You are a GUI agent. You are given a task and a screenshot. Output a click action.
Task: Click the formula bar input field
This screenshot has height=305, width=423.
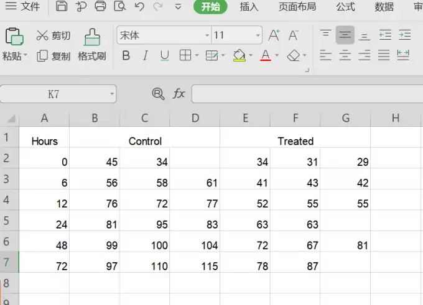point(307,94)
